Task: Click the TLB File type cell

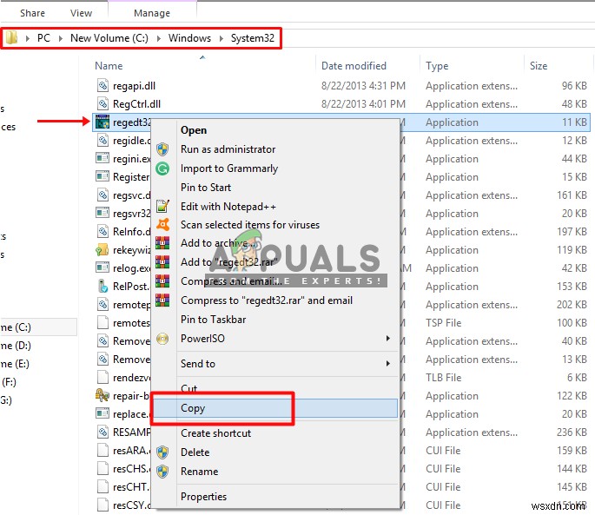Action: [x=443, y=377]
